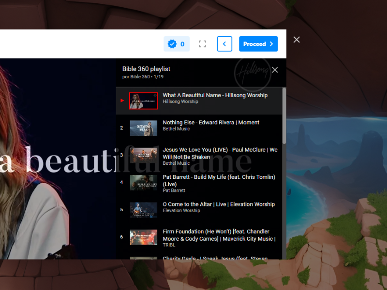This screenshot has height=290, width=387.
Task: Select the Build My Life video thumbnail
Action: tap(143, 182)
